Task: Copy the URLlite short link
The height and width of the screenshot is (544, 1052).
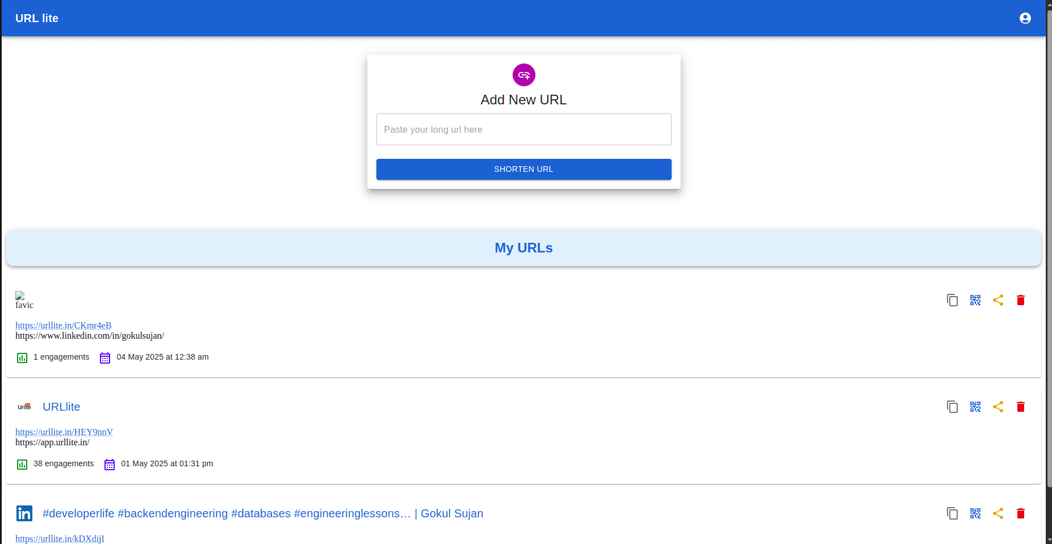Action: [952, 407]
